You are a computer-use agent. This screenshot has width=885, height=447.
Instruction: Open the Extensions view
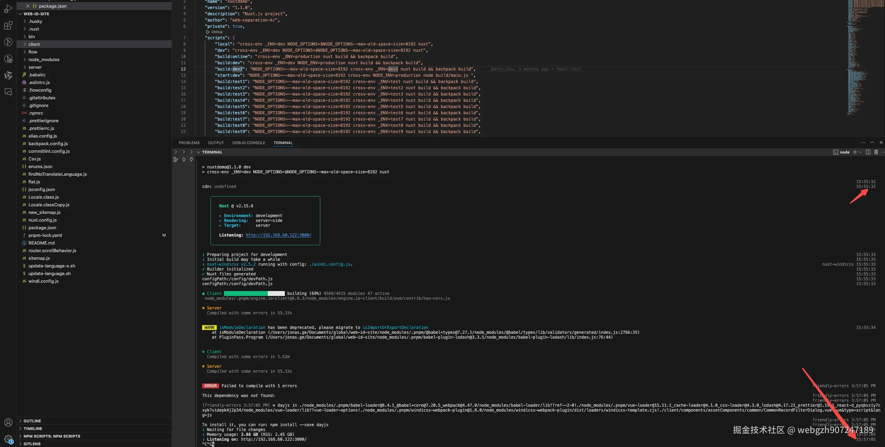8,25
